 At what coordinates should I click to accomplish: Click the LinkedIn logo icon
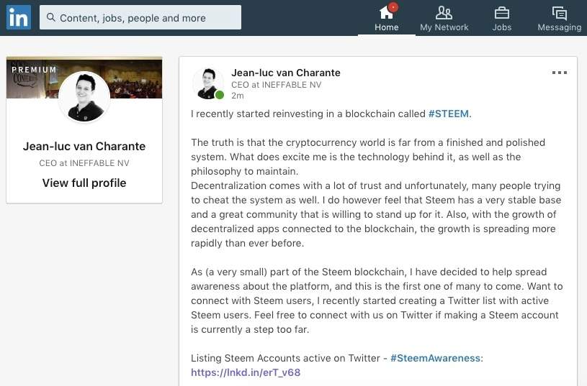(18, 18)
